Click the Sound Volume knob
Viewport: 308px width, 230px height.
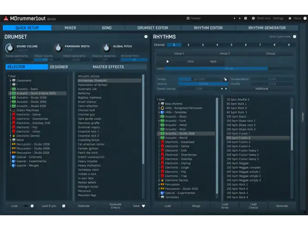pyautogui.click(x=9, y=48)
